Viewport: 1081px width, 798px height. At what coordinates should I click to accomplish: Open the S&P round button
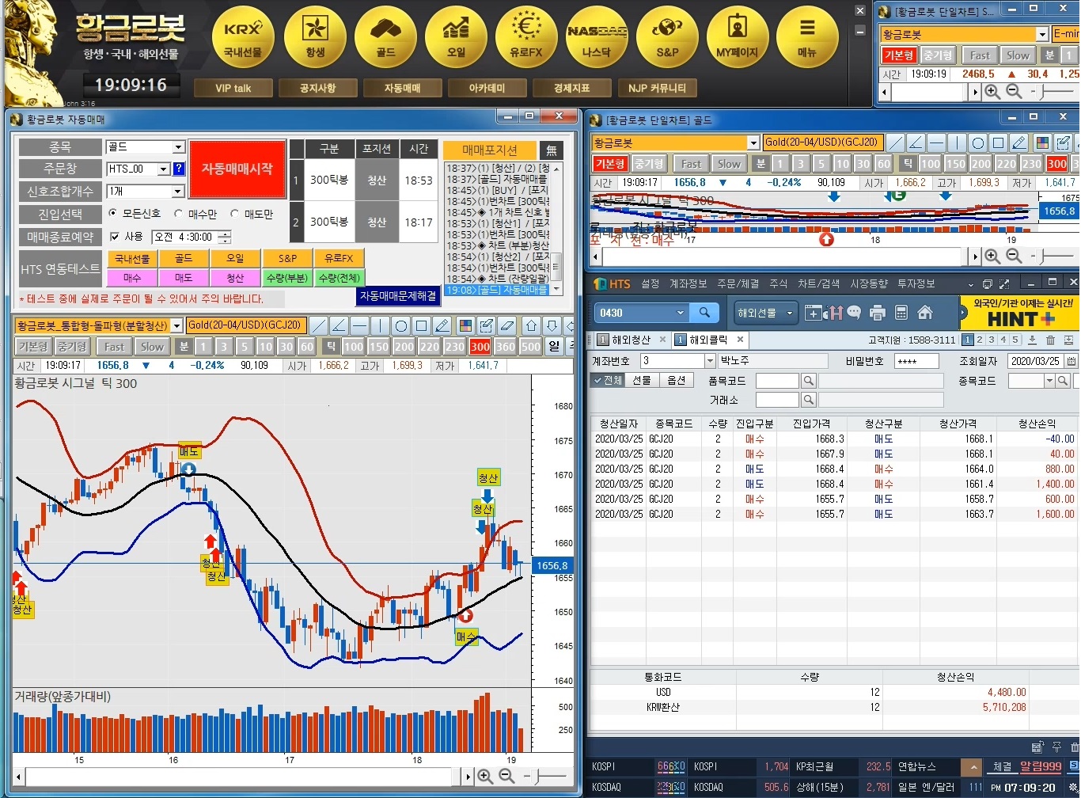click(x=667, y=36)
